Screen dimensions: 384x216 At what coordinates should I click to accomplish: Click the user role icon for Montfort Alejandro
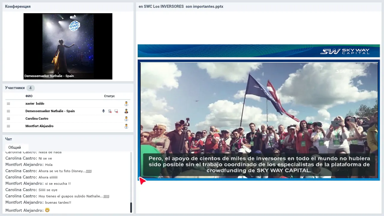(x=126, y=126)
